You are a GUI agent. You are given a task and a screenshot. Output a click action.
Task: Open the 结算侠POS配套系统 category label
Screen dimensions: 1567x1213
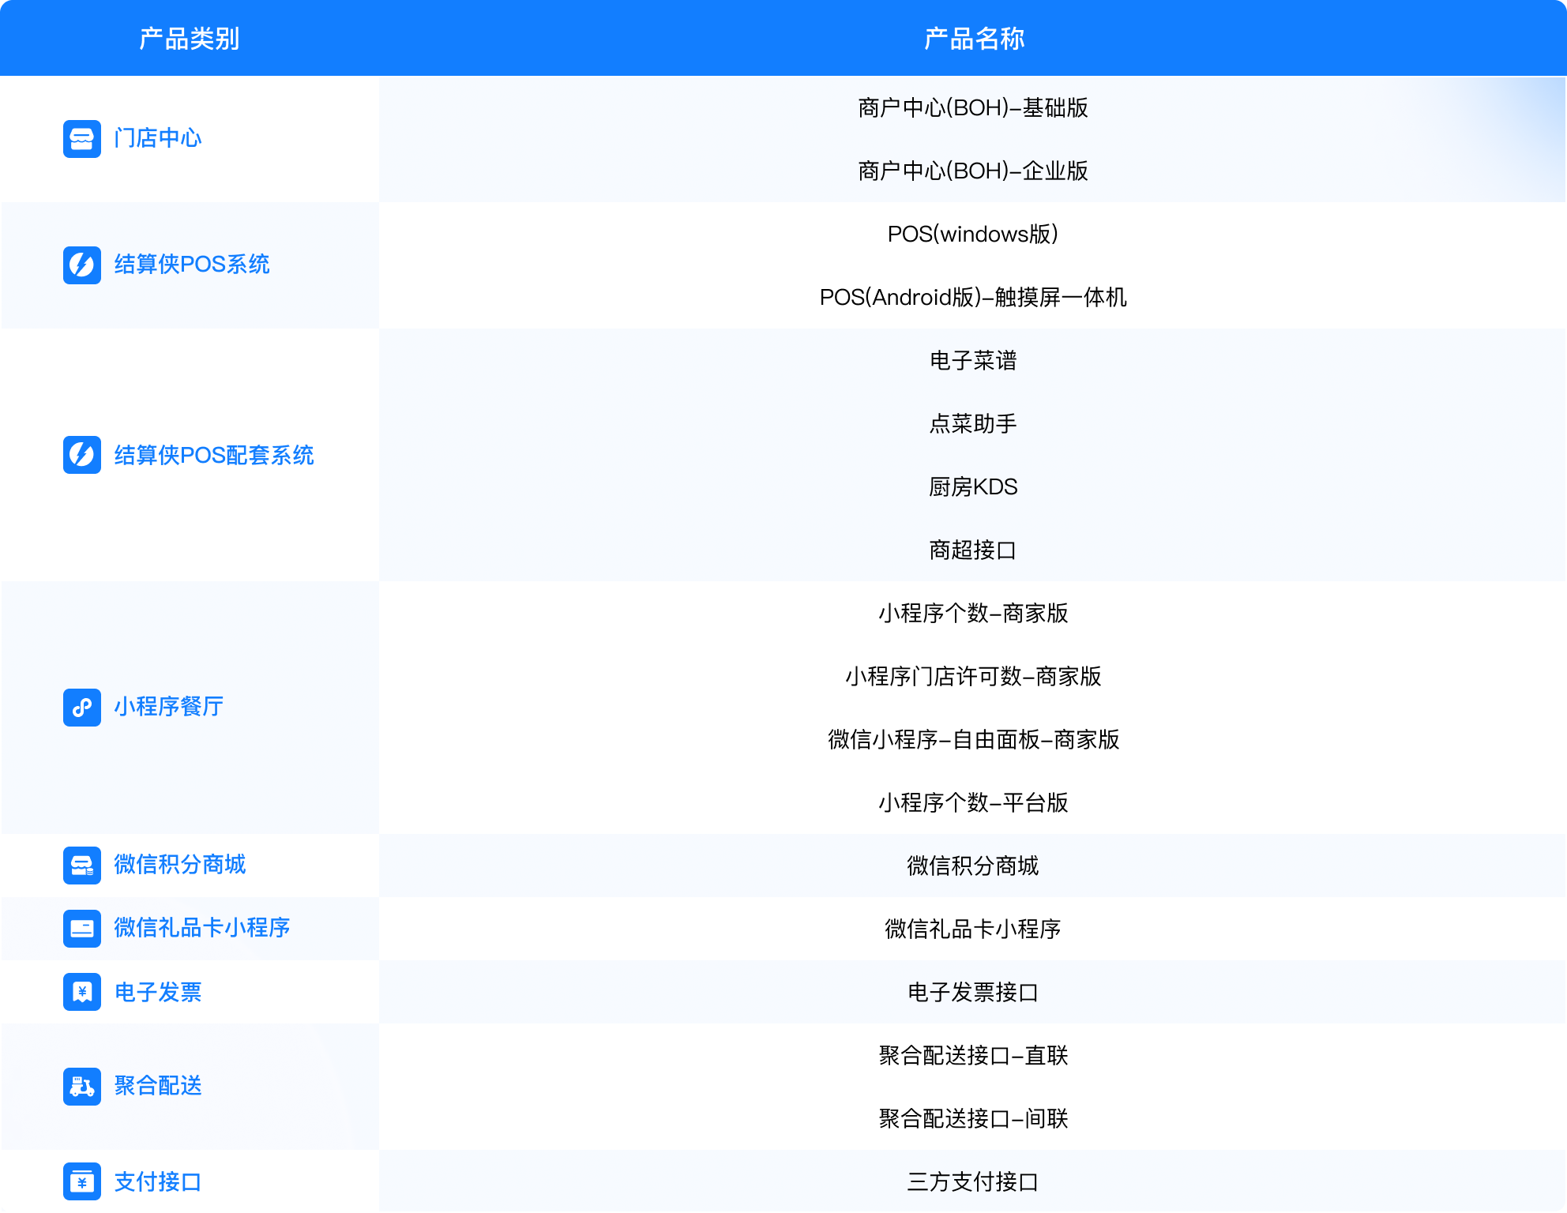coord(214,455)
